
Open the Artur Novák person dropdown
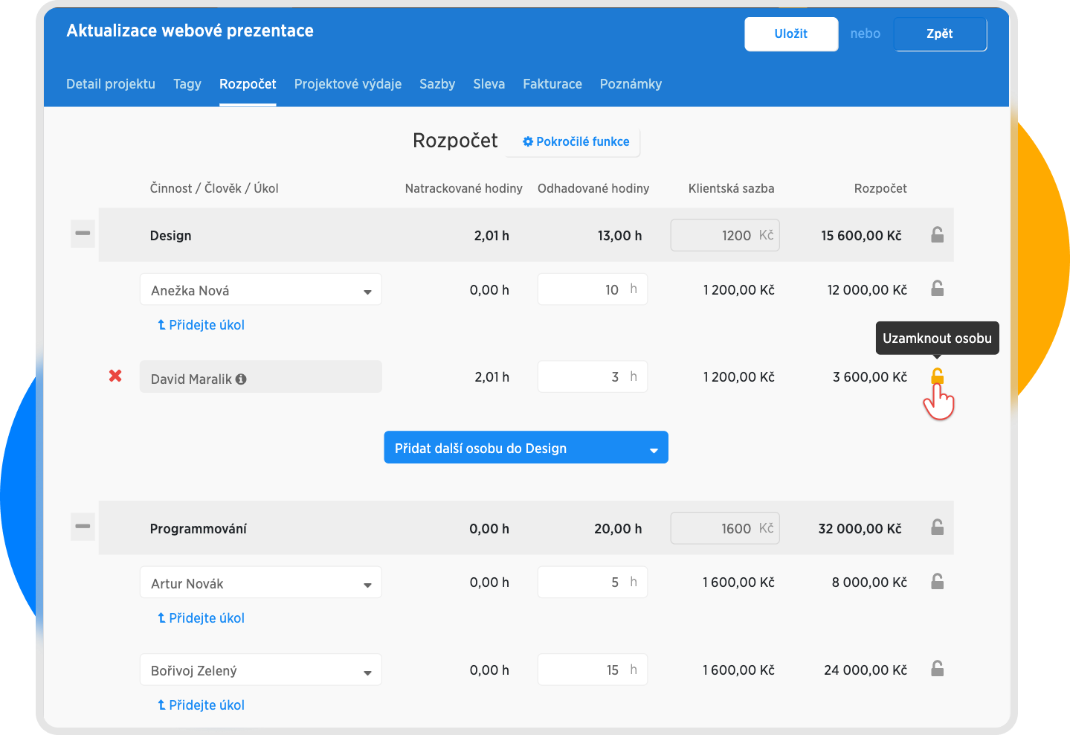coord(261,583)
